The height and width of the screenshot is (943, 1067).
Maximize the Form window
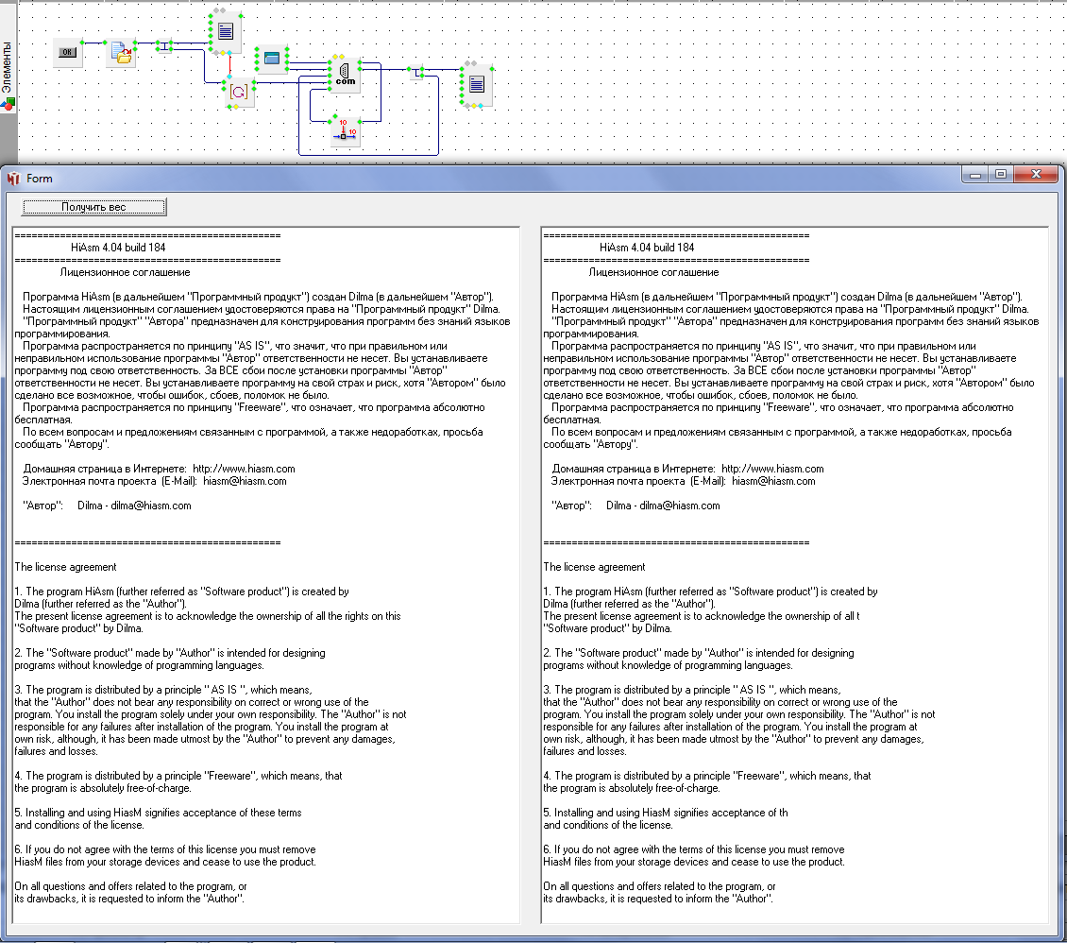[1000, 174]
